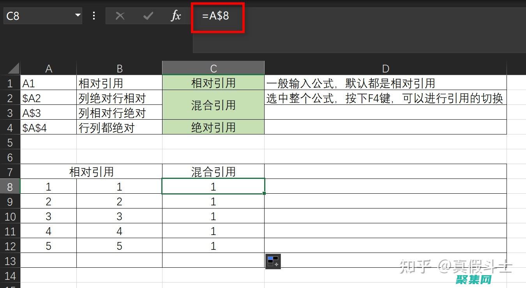The height and width of the screenshot is (288, 526).
Task: Select column header C
Action: tap(213, 68)
